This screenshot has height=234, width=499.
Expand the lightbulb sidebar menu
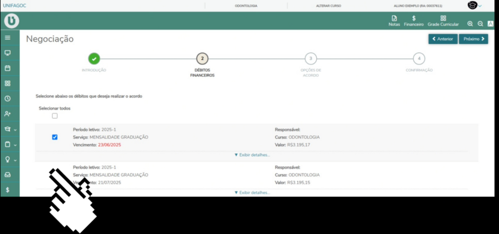tap(10, 159)
